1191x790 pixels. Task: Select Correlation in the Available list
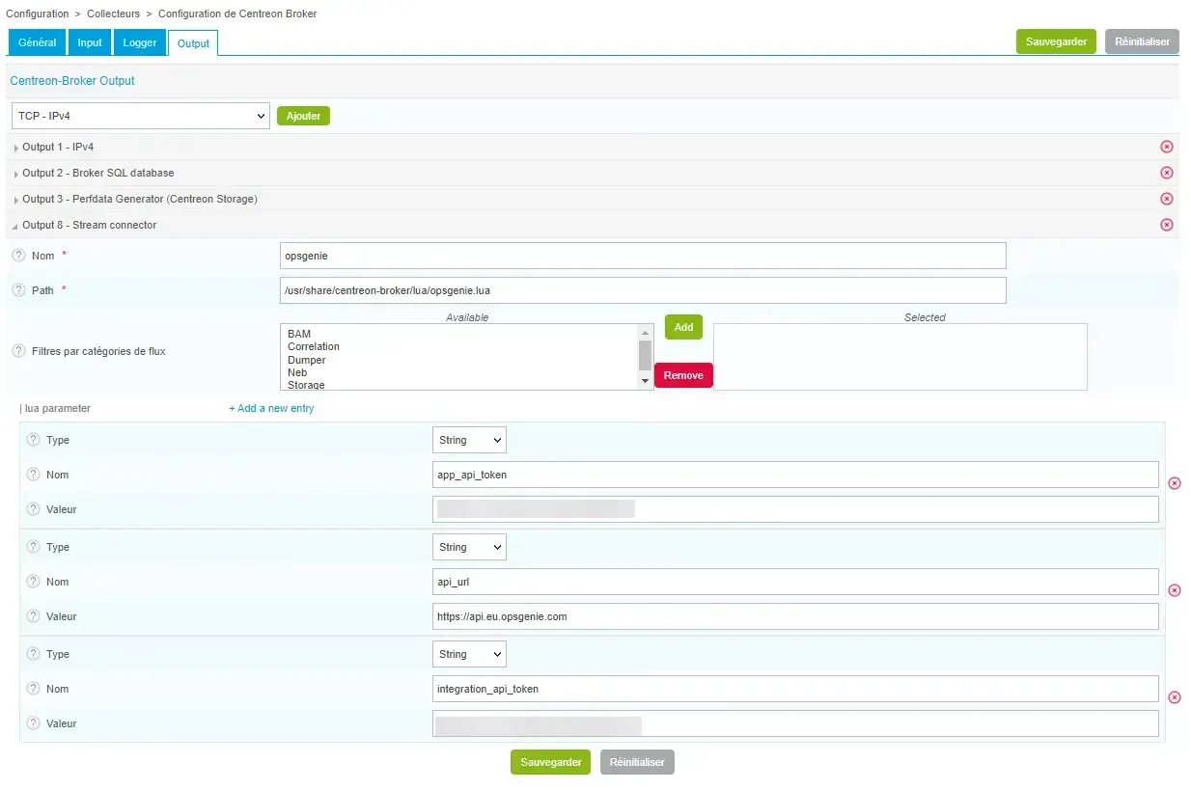point(314,346)
